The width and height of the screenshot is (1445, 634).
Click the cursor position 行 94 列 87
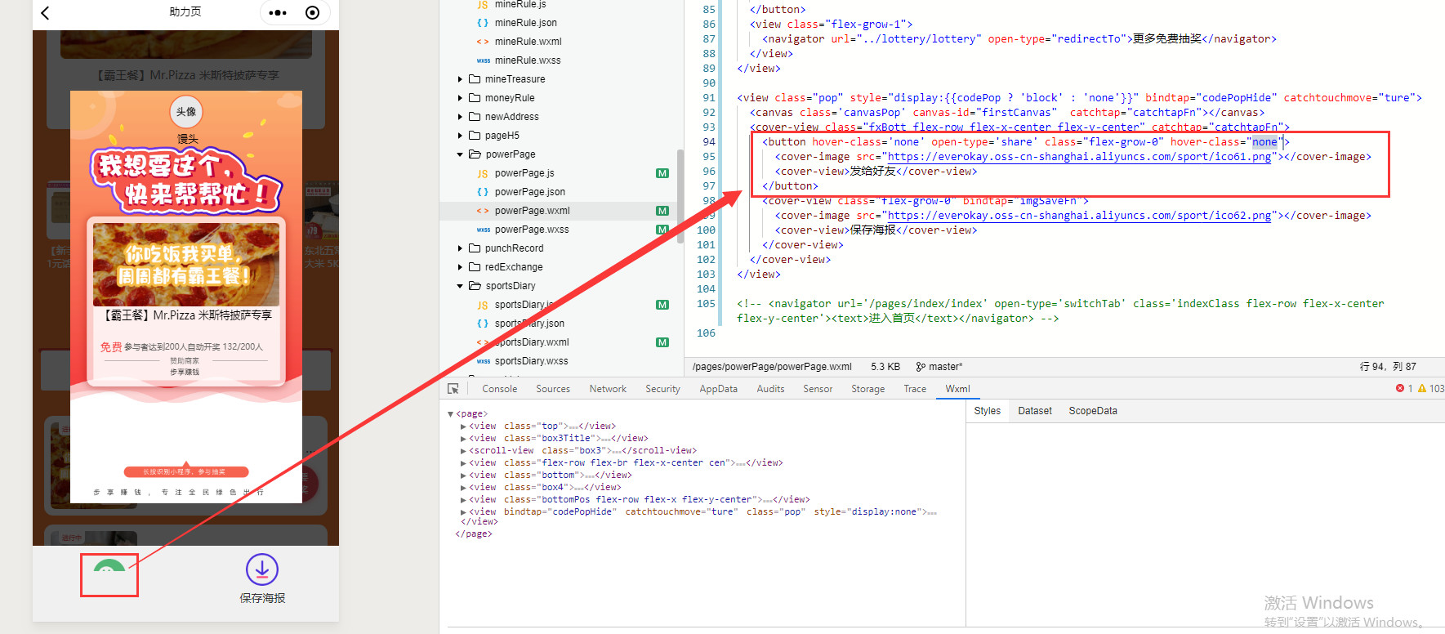(x=1388, y=367)
